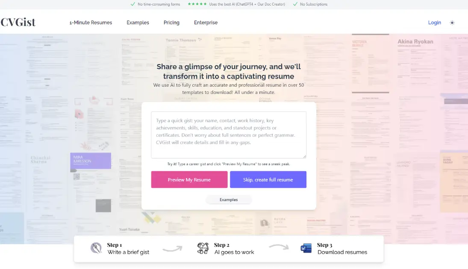Click the CVGist logo

coord(18,22)
